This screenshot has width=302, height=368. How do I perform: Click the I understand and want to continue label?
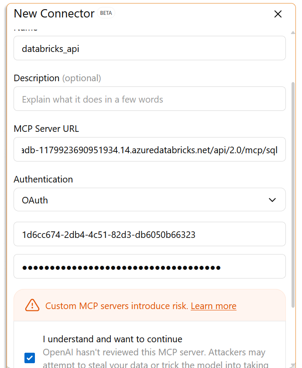113,339
